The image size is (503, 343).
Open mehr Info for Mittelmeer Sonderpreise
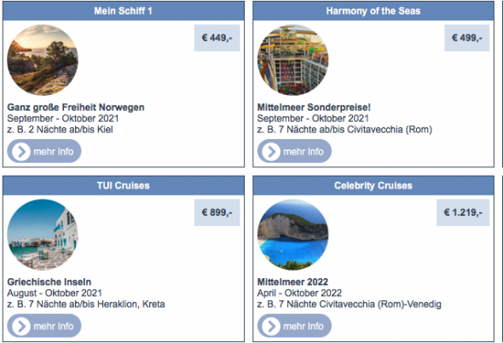pos(294,151)
